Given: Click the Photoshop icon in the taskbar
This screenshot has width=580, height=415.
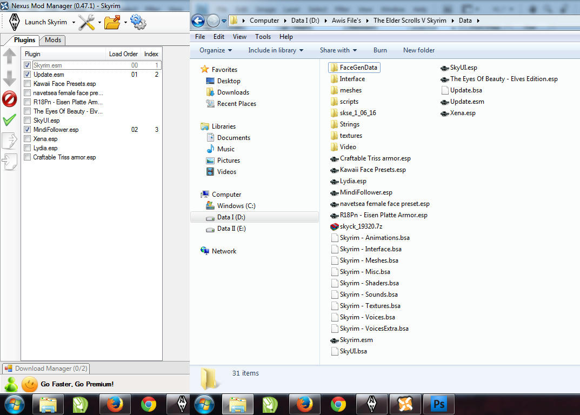Looking at the screenshot, I should 438,404.
